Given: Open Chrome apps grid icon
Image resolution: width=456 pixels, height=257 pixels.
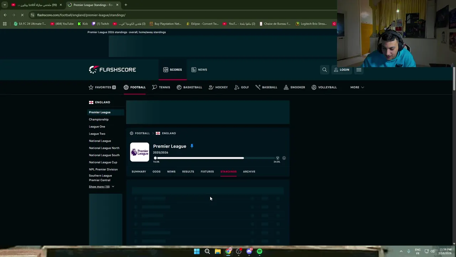Looking at the screenshot, I should point(5,24).
